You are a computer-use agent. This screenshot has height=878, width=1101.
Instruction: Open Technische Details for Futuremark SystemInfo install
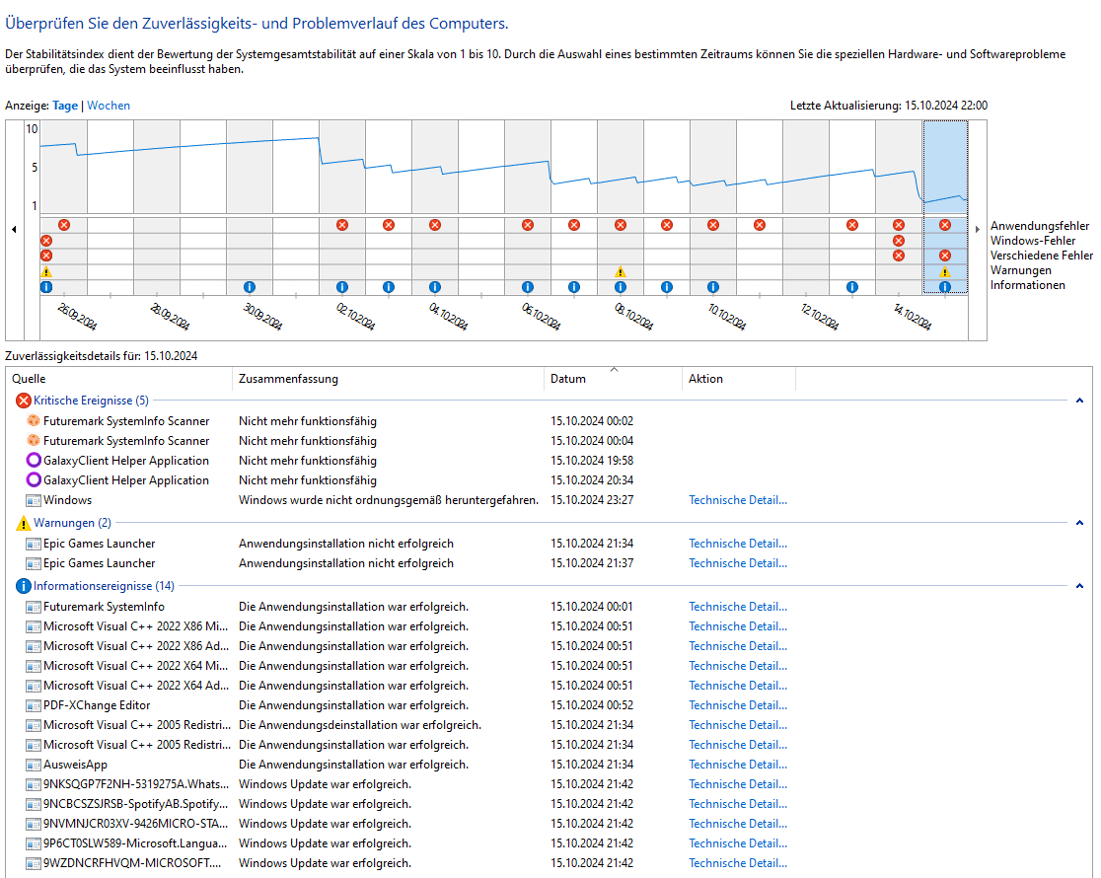click(737, 607)
